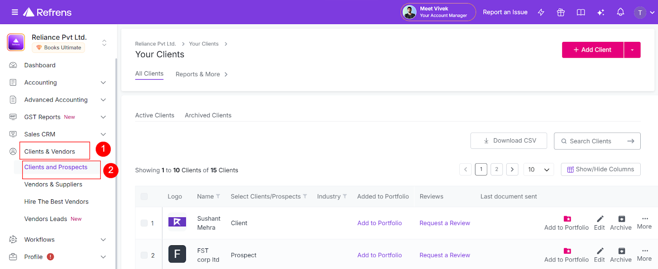Switch business using the up-down chevron

(104, 43)
